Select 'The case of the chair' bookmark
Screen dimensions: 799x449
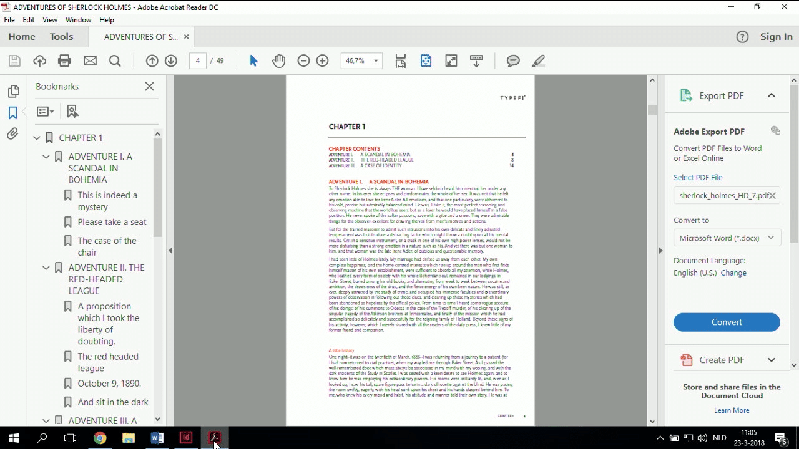click(107, 246)
